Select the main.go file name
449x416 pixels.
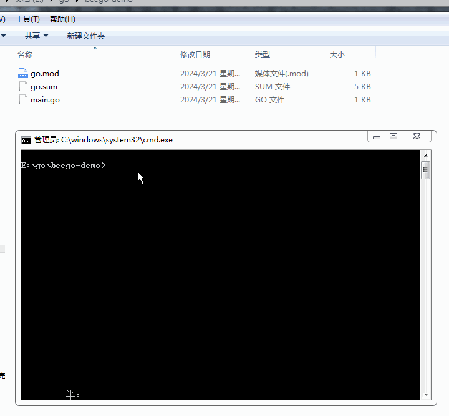pyautogui.click(x=45, y=100)
